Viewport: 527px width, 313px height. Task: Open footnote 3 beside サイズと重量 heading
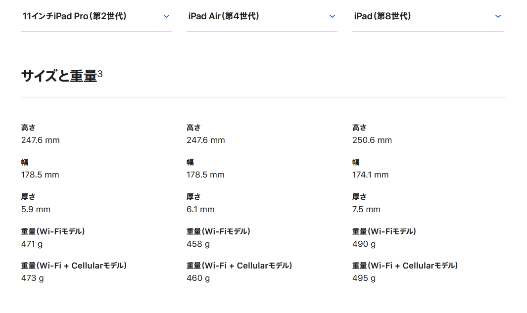click(x=100, y=74)
